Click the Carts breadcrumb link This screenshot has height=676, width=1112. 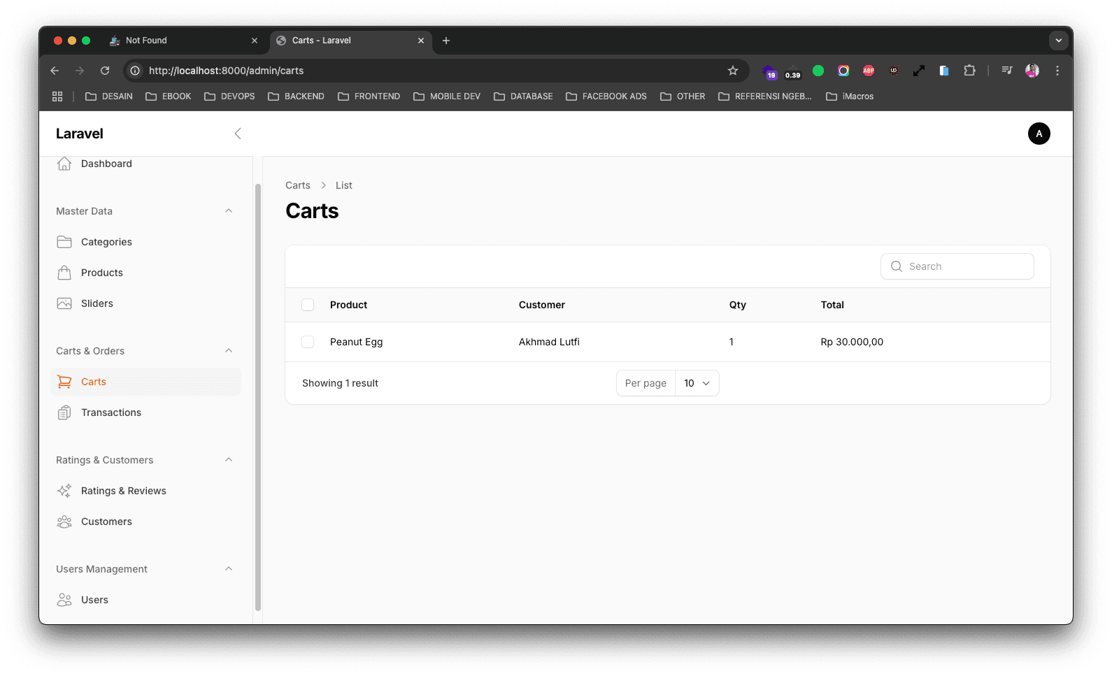click(297, 185)
